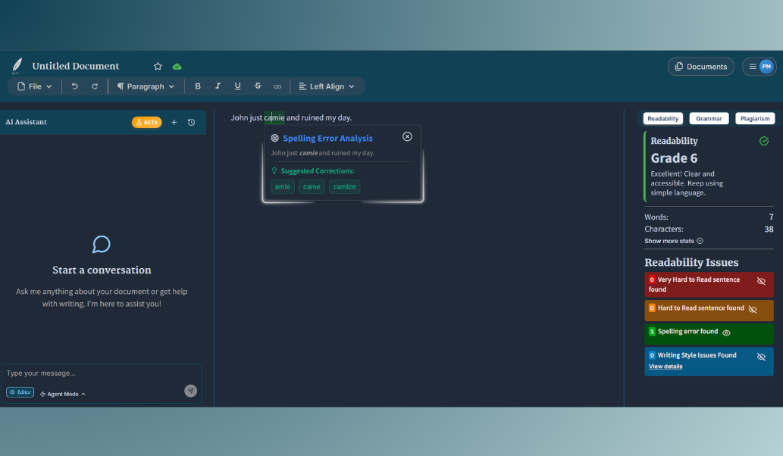Star the Untitled Document
Screen dimensions: 783x456
(158, 66)
